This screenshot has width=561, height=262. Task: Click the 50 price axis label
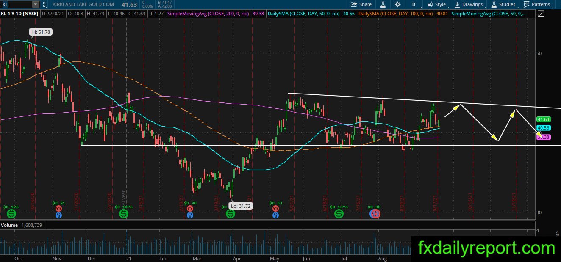(539, 53)
